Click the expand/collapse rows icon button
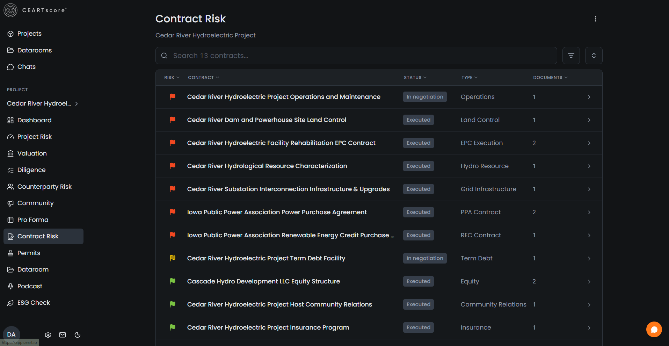 594,56
